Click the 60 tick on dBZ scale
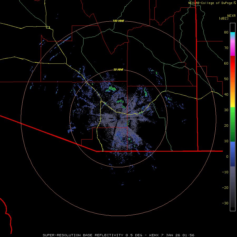Screen dimensions: 237x237 226,63
